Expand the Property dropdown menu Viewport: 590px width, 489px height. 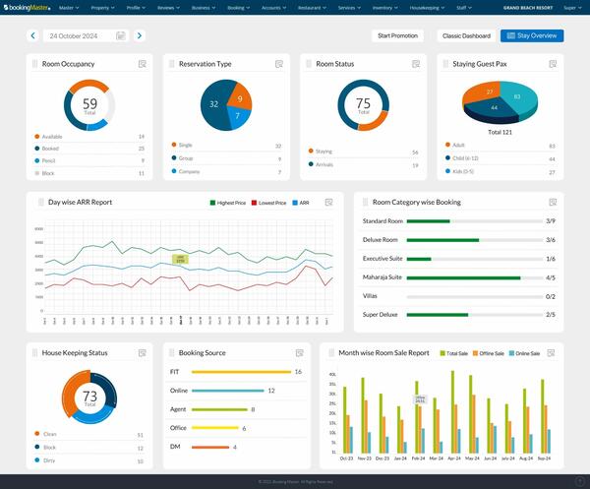tap(100, 7)
